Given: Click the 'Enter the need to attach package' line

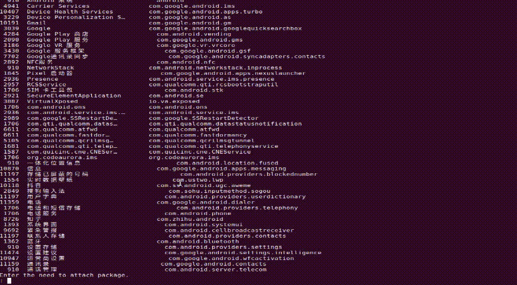Looking at the screenshot, I should [64, 275].
